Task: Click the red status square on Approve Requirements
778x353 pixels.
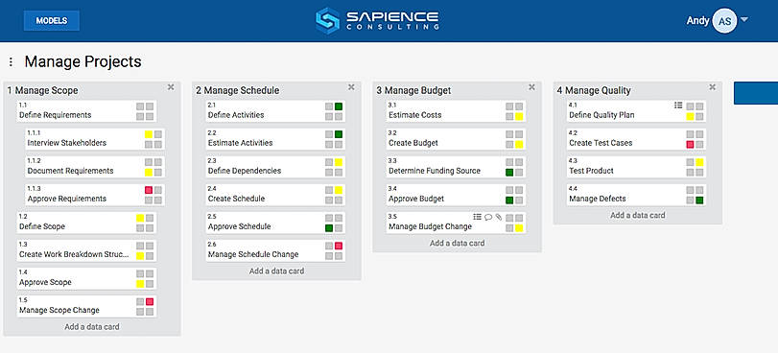Action: 149,190
